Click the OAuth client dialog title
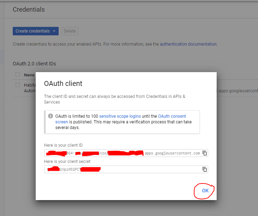The height and width of the screenshot is (216, 258). 63,83
